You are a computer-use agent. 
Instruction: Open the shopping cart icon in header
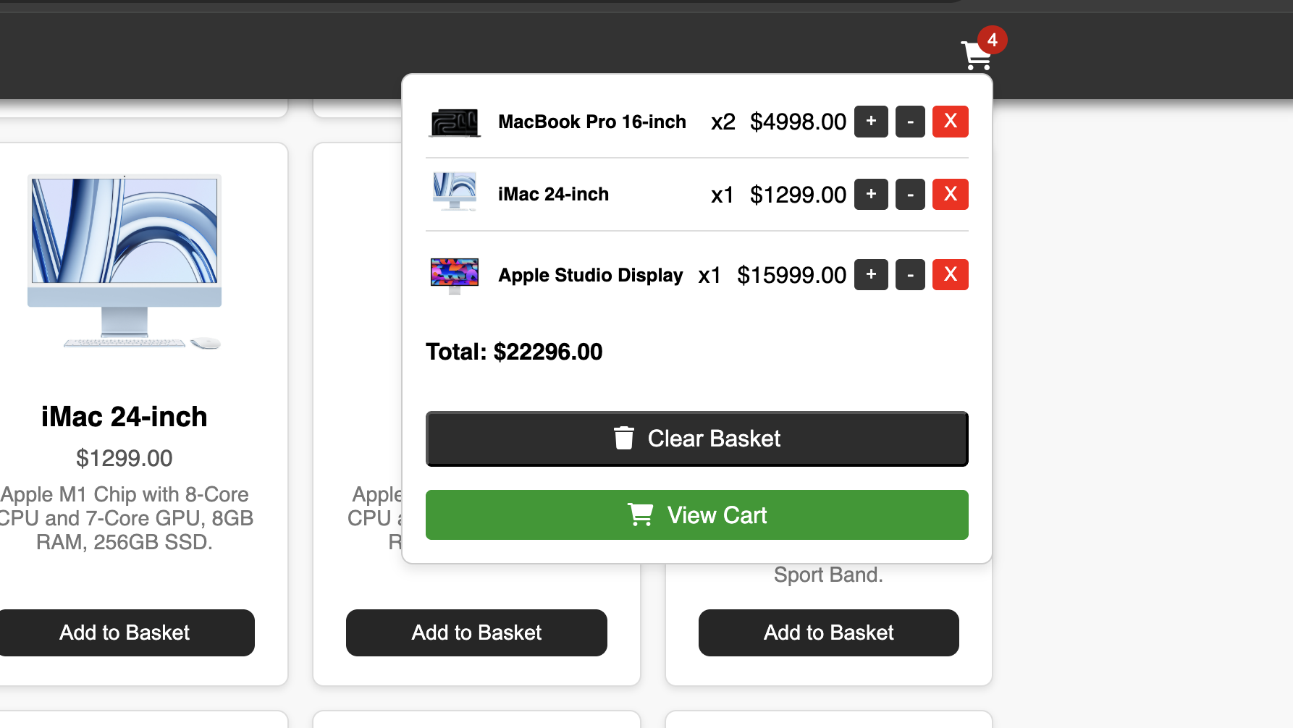(x=976, y=55)
